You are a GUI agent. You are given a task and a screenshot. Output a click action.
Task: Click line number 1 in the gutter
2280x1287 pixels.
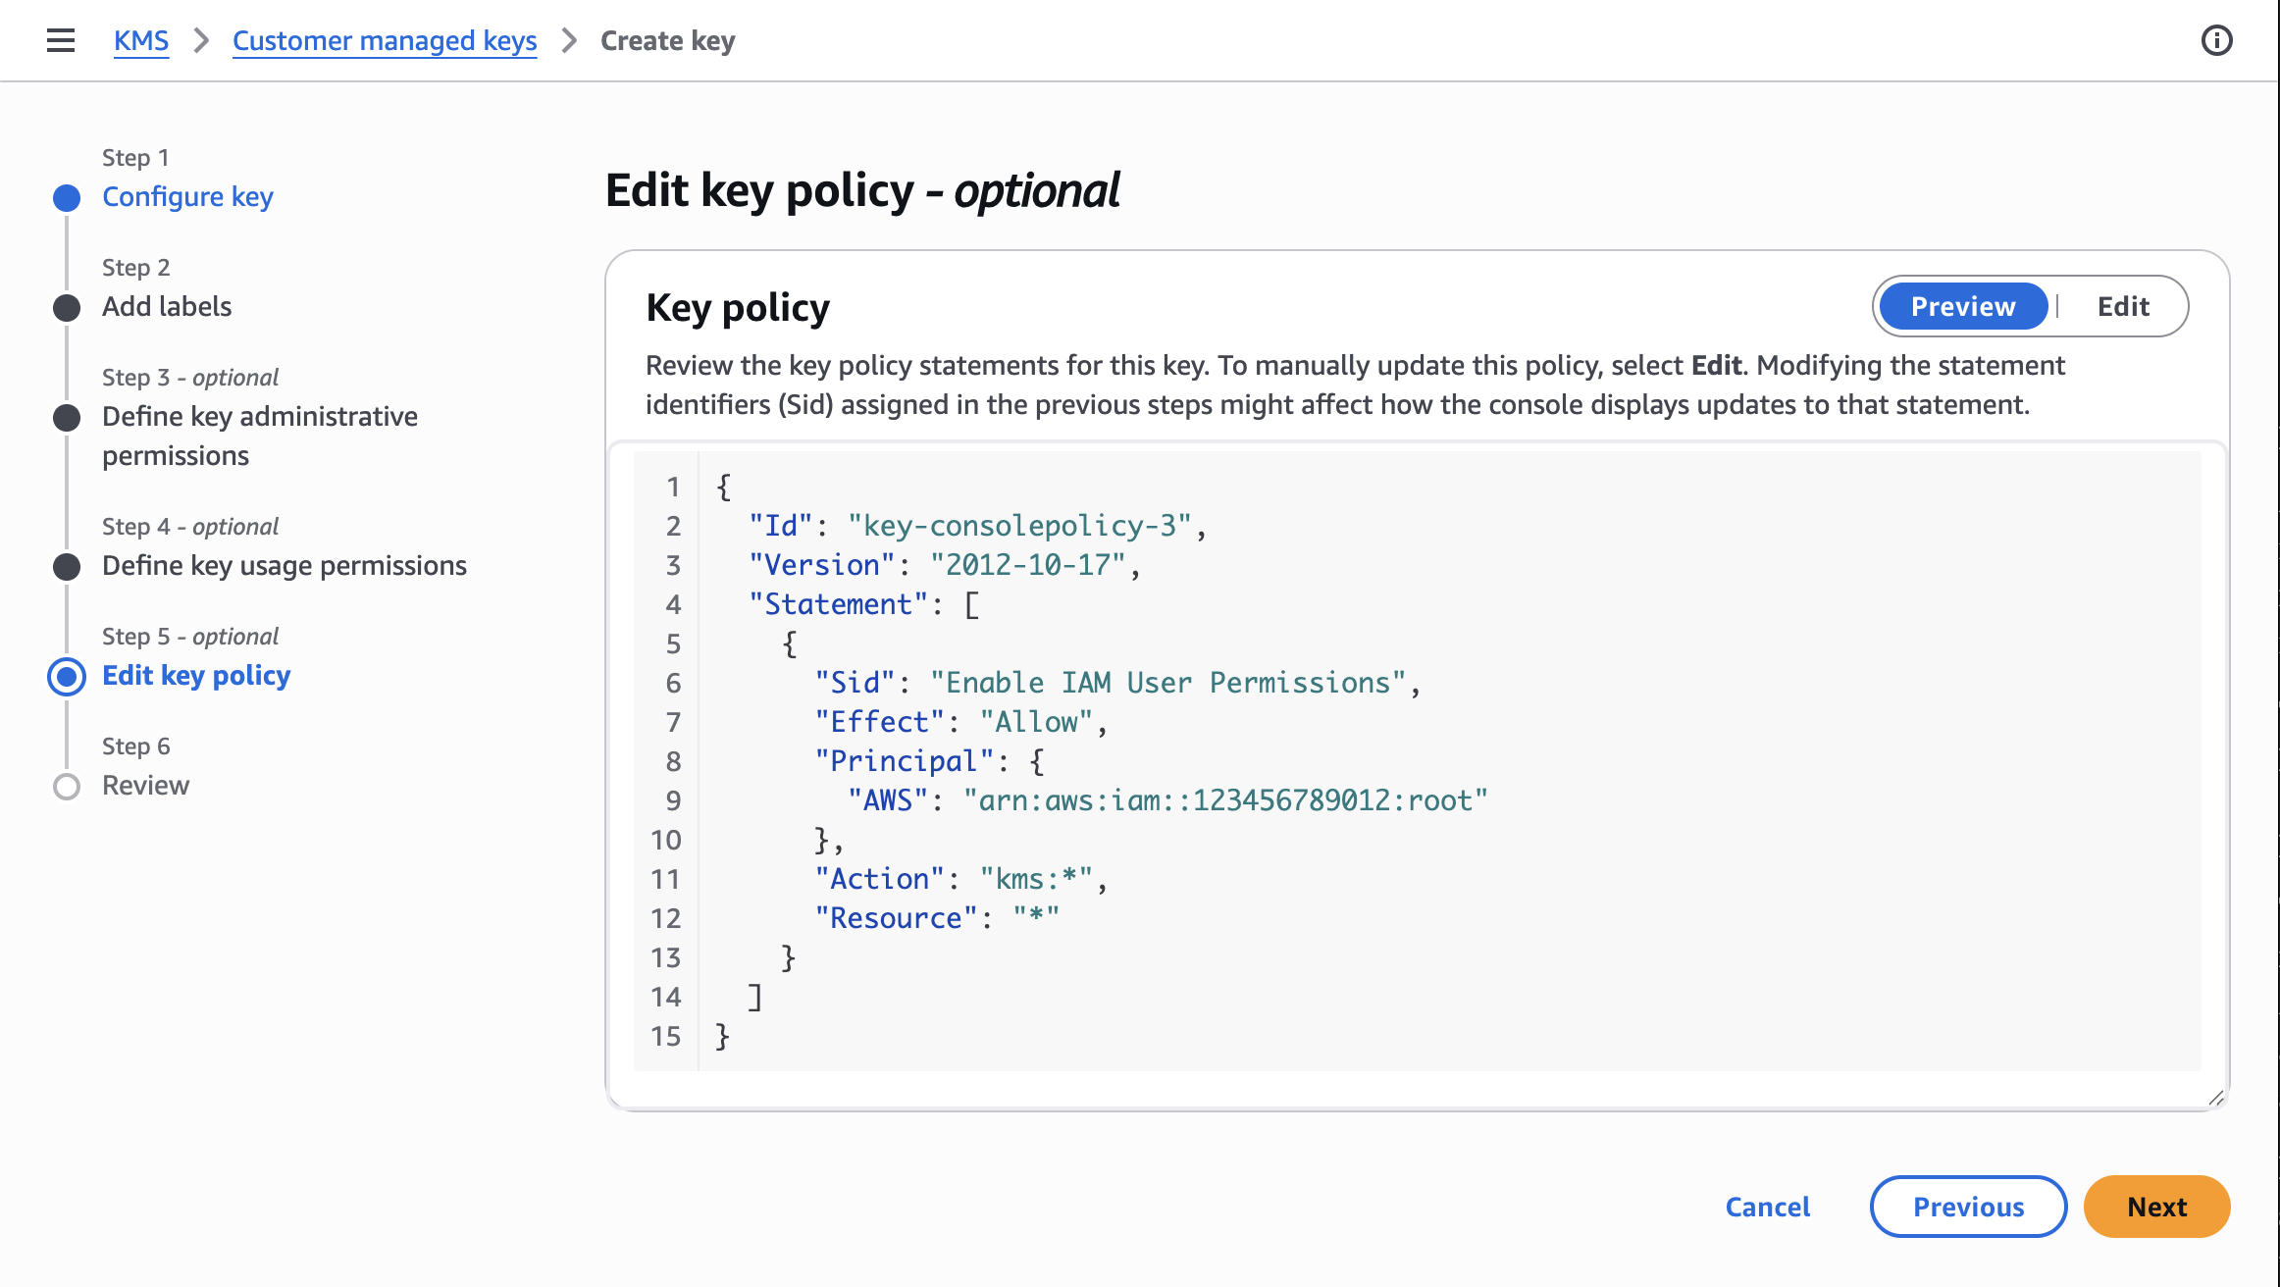point(673,487)
